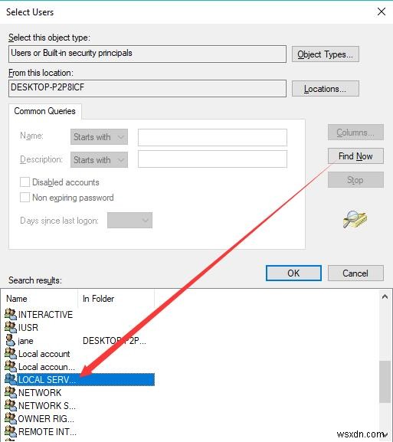The image size is (393, 442).
Task: Click the DESKTOP-P2P8ICF location field
Action: (x=147, y=89)
